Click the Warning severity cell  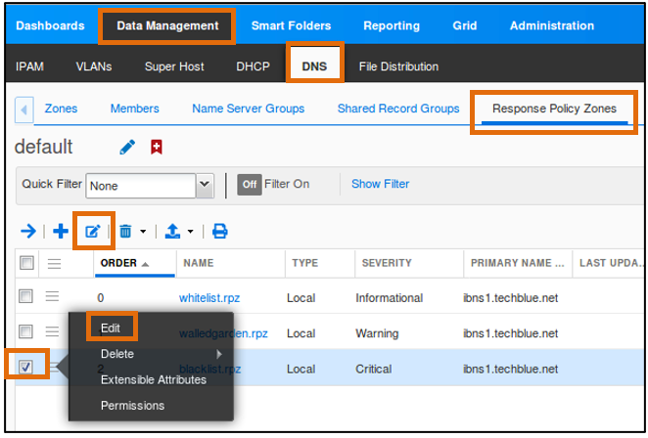377,333
